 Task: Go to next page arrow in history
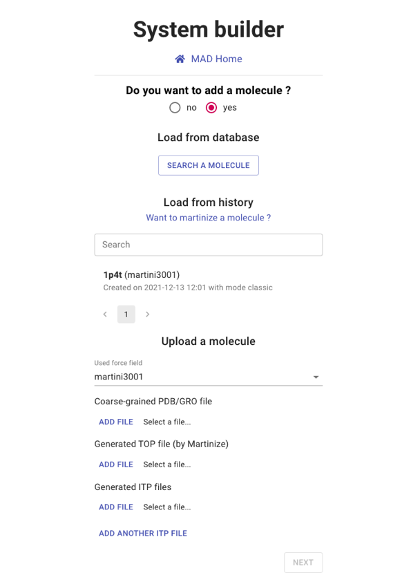click(148, 315)
